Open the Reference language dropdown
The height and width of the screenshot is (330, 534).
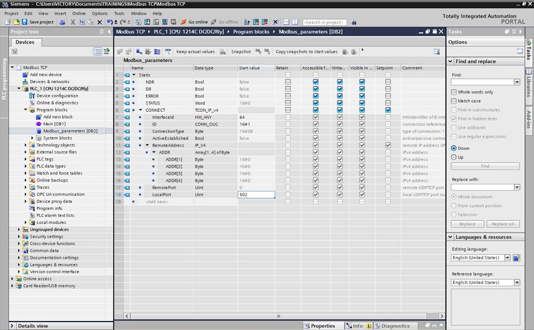(x=517, y=282)
